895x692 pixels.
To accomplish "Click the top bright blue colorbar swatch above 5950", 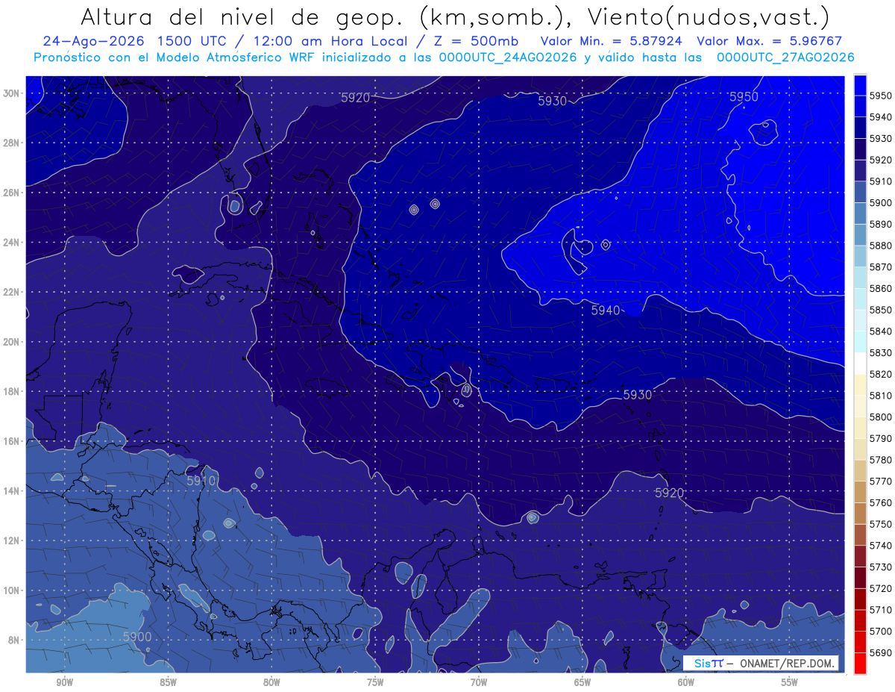I will pyautogui.click(x=860, y=85).
